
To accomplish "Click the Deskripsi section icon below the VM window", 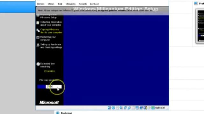I will [57, 113].
